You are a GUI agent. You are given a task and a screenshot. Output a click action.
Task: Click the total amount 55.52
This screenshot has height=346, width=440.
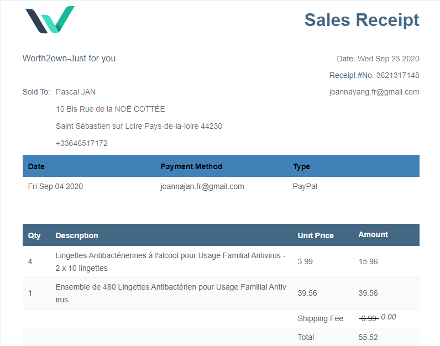point(368,337)
